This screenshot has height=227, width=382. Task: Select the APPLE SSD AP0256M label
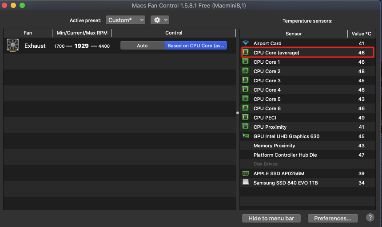coord(279,173)
